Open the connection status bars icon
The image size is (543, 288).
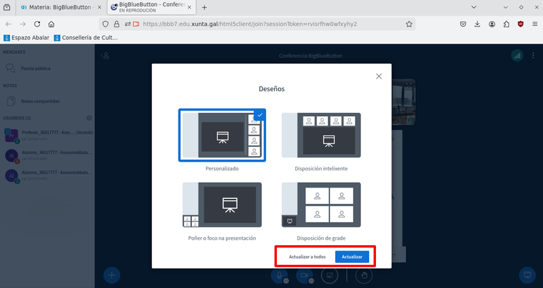[516, 55]
